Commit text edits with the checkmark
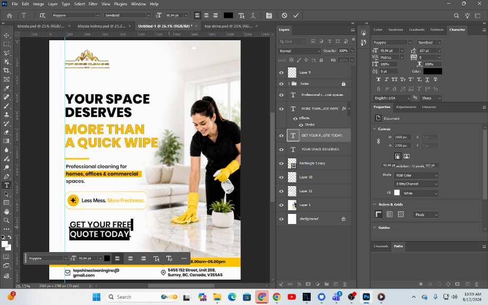This screenshot has width=488, height=305. click(x=296, y=15)
